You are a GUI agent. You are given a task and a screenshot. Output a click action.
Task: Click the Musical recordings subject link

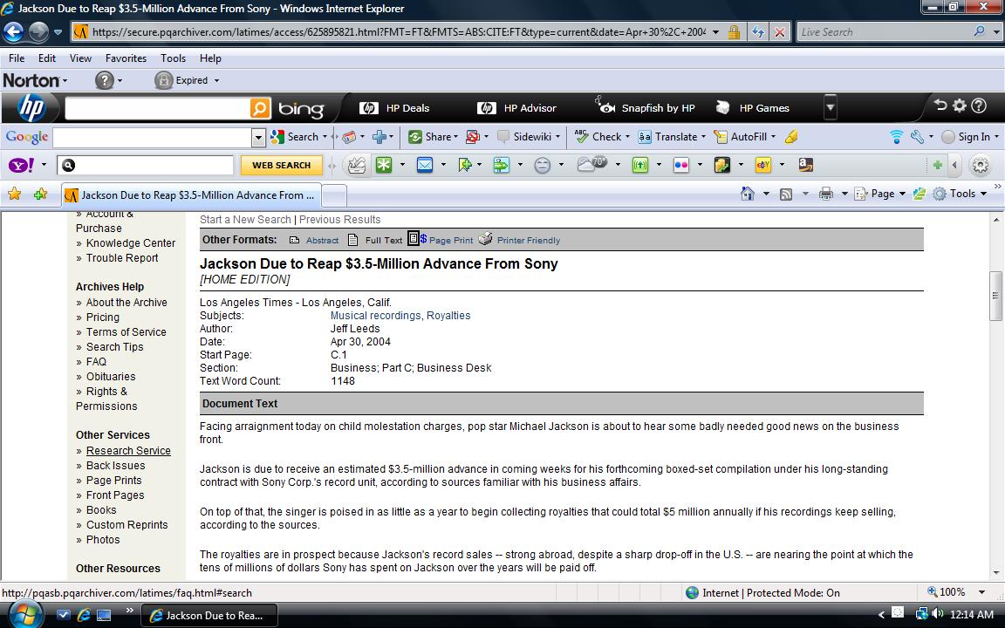376,315
